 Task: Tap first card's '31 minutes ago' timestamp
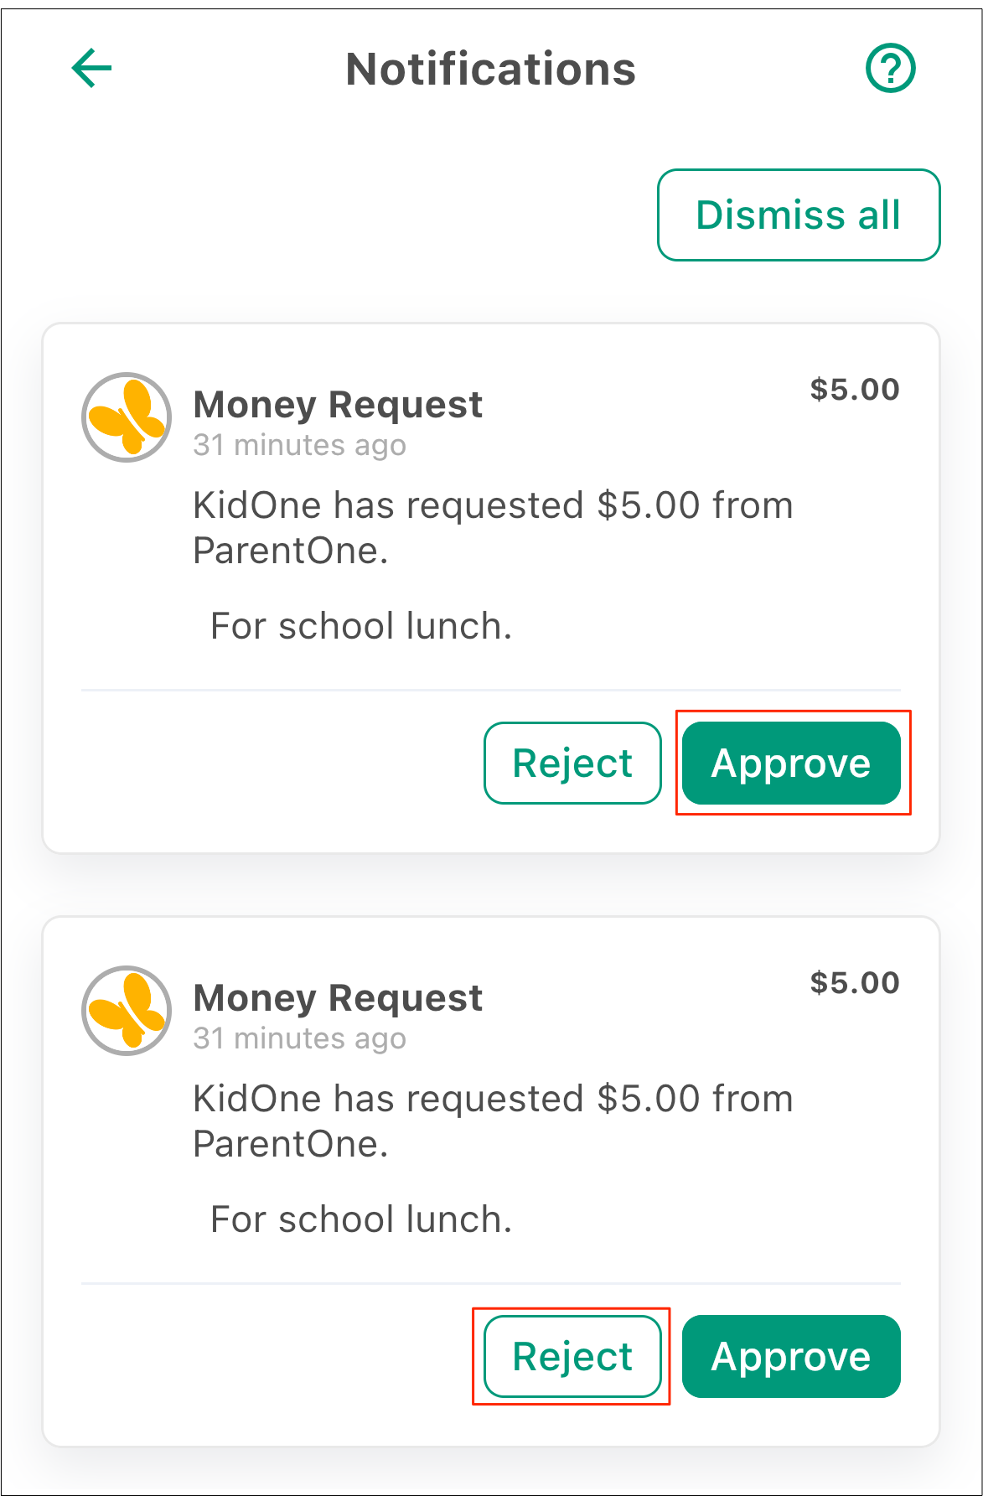pyautogui.click(x=300, y=445)
